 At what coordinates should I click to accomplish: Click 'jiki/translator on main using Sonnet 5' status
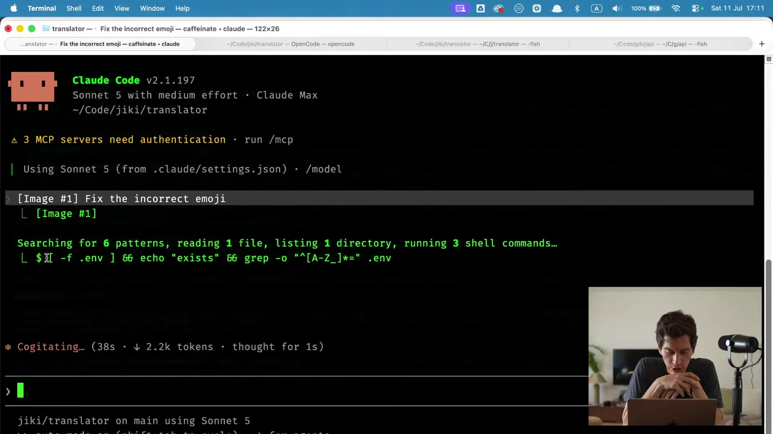click(x=134, y=421)
